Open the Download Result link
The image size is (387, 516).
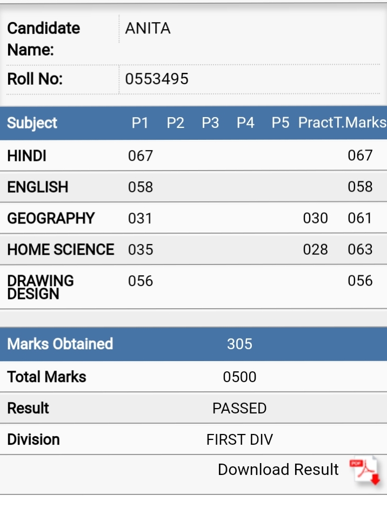coord(278,470)
